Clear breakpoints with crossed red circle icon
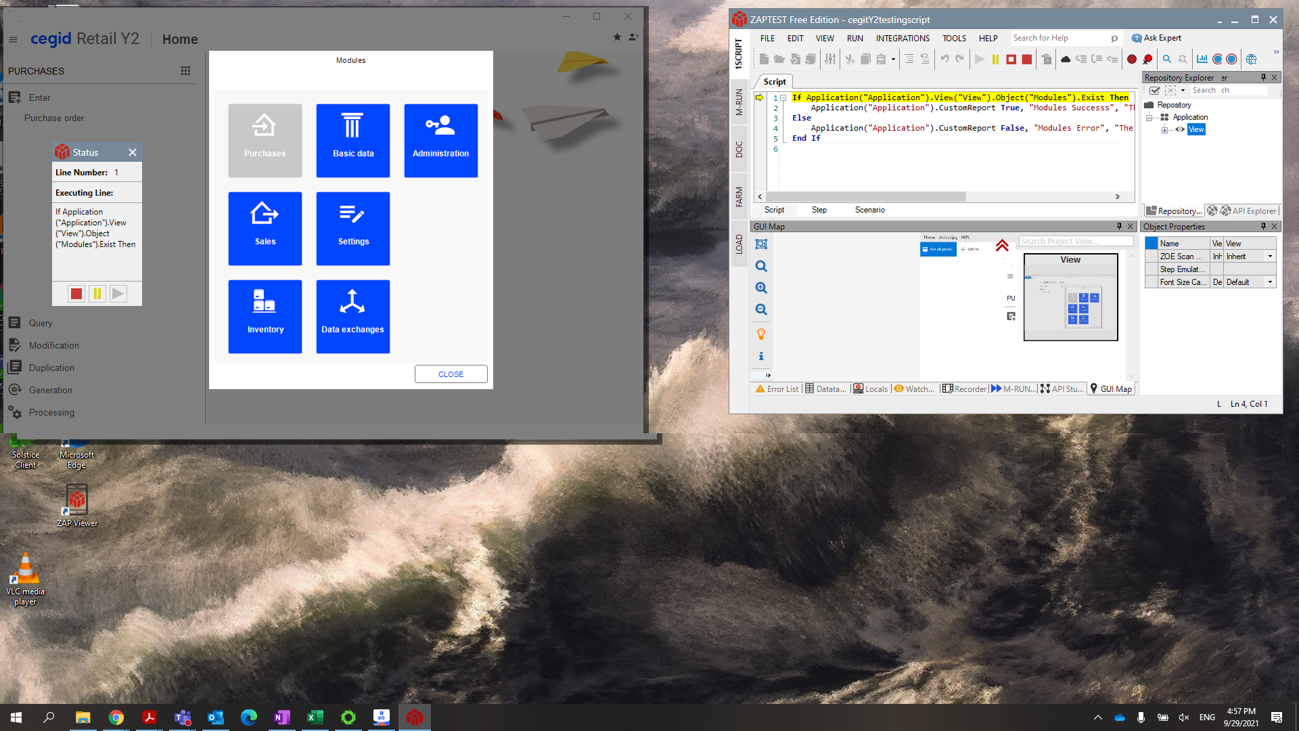 (1147, 60)
